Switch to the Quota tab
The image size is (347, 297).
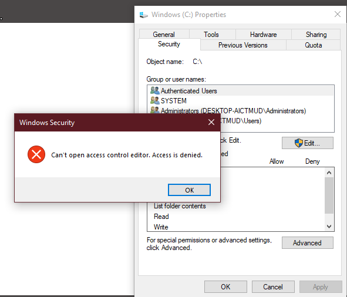coord(313,45)
